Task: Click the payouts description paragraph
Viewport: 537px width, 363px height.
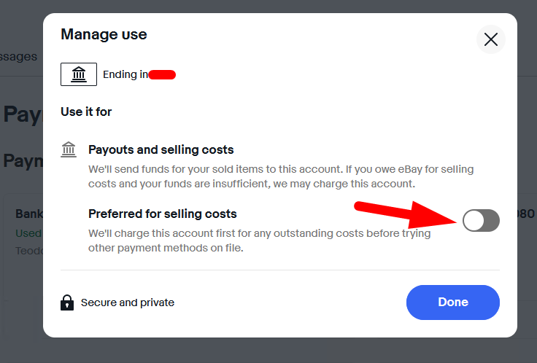Action: pos(281,176)
